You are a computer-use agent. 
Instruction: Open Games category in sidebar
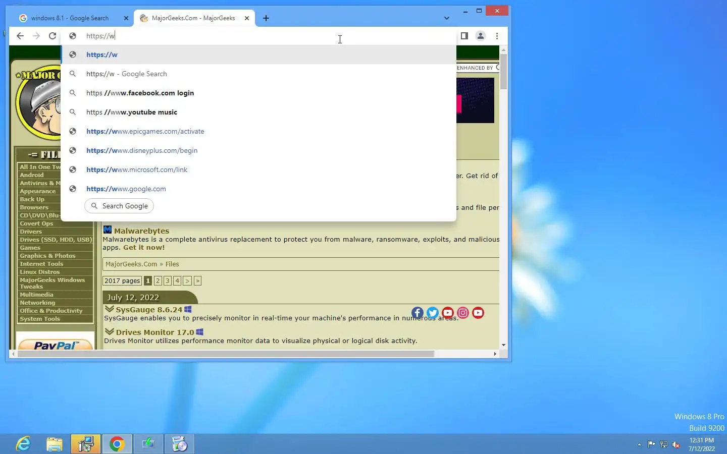(x=30, y=248)
